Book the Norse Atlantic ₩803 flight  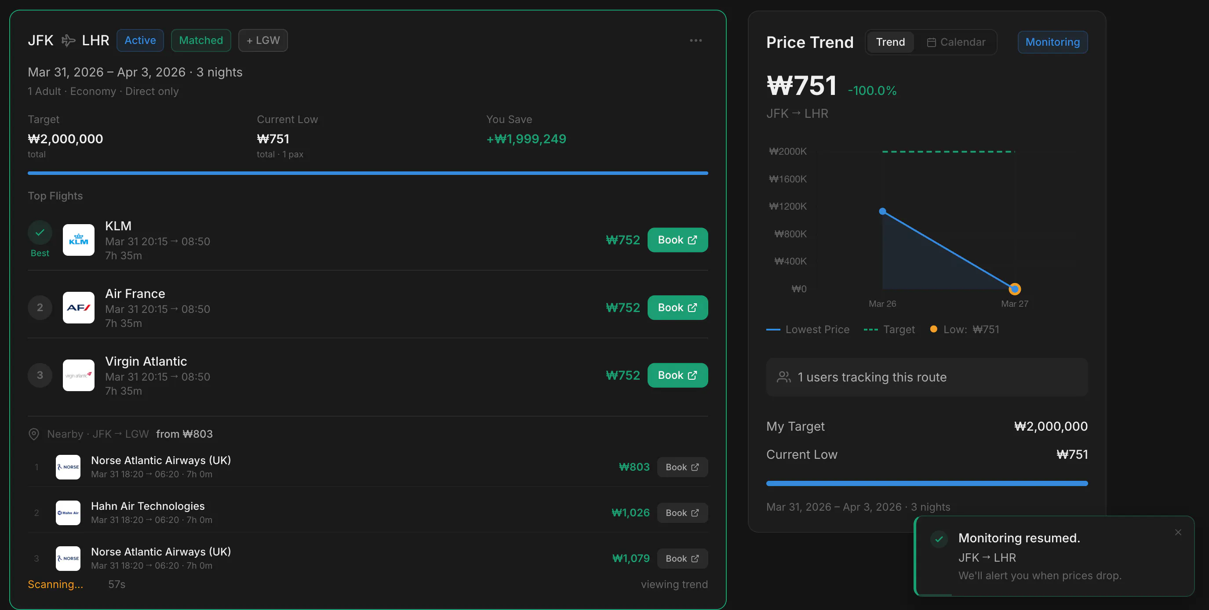coord(682,467)
